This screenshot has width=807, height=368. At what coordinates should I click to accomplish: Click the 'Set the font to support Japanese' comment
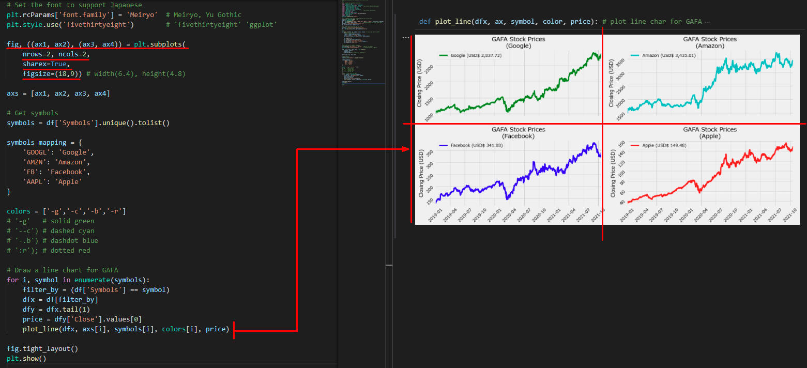(74, 5)
